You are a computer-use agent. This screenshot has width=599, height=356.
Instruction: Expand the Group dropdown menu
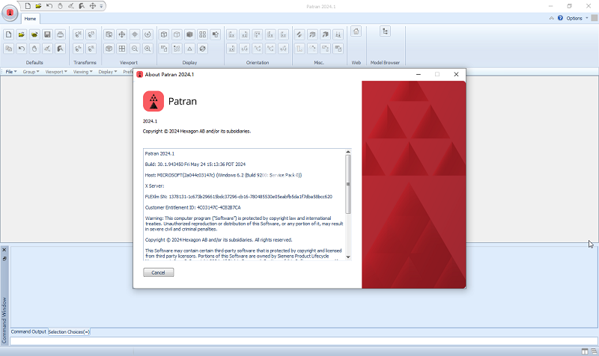[31, 72]
